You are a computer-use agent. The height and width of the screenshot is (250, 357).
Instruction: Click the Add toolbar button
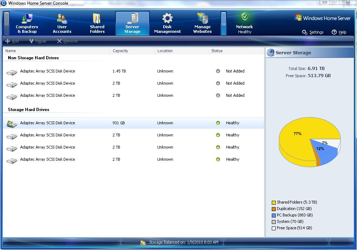(x=12, y=41)
